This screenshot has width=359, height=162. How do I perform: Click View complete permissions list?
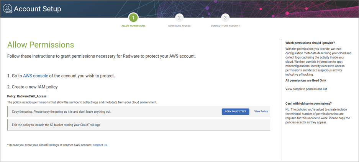point(306,89)
